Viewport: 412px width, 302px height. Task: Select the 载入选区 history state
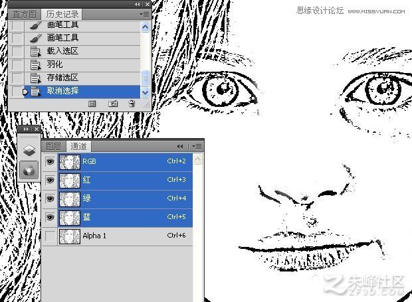(74, 51)
